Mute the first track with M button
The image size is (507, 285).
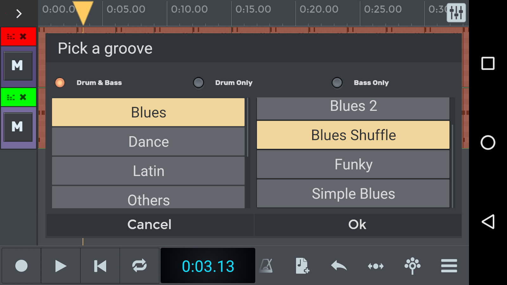point(18,66)
